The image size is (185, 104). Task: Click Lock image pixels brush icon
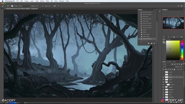pos(168,69)
